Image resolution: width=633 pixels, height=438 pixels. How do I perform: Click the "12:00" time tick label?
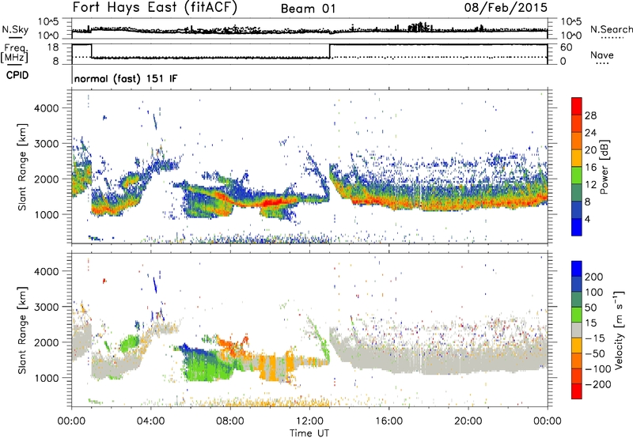coord(309,421)
